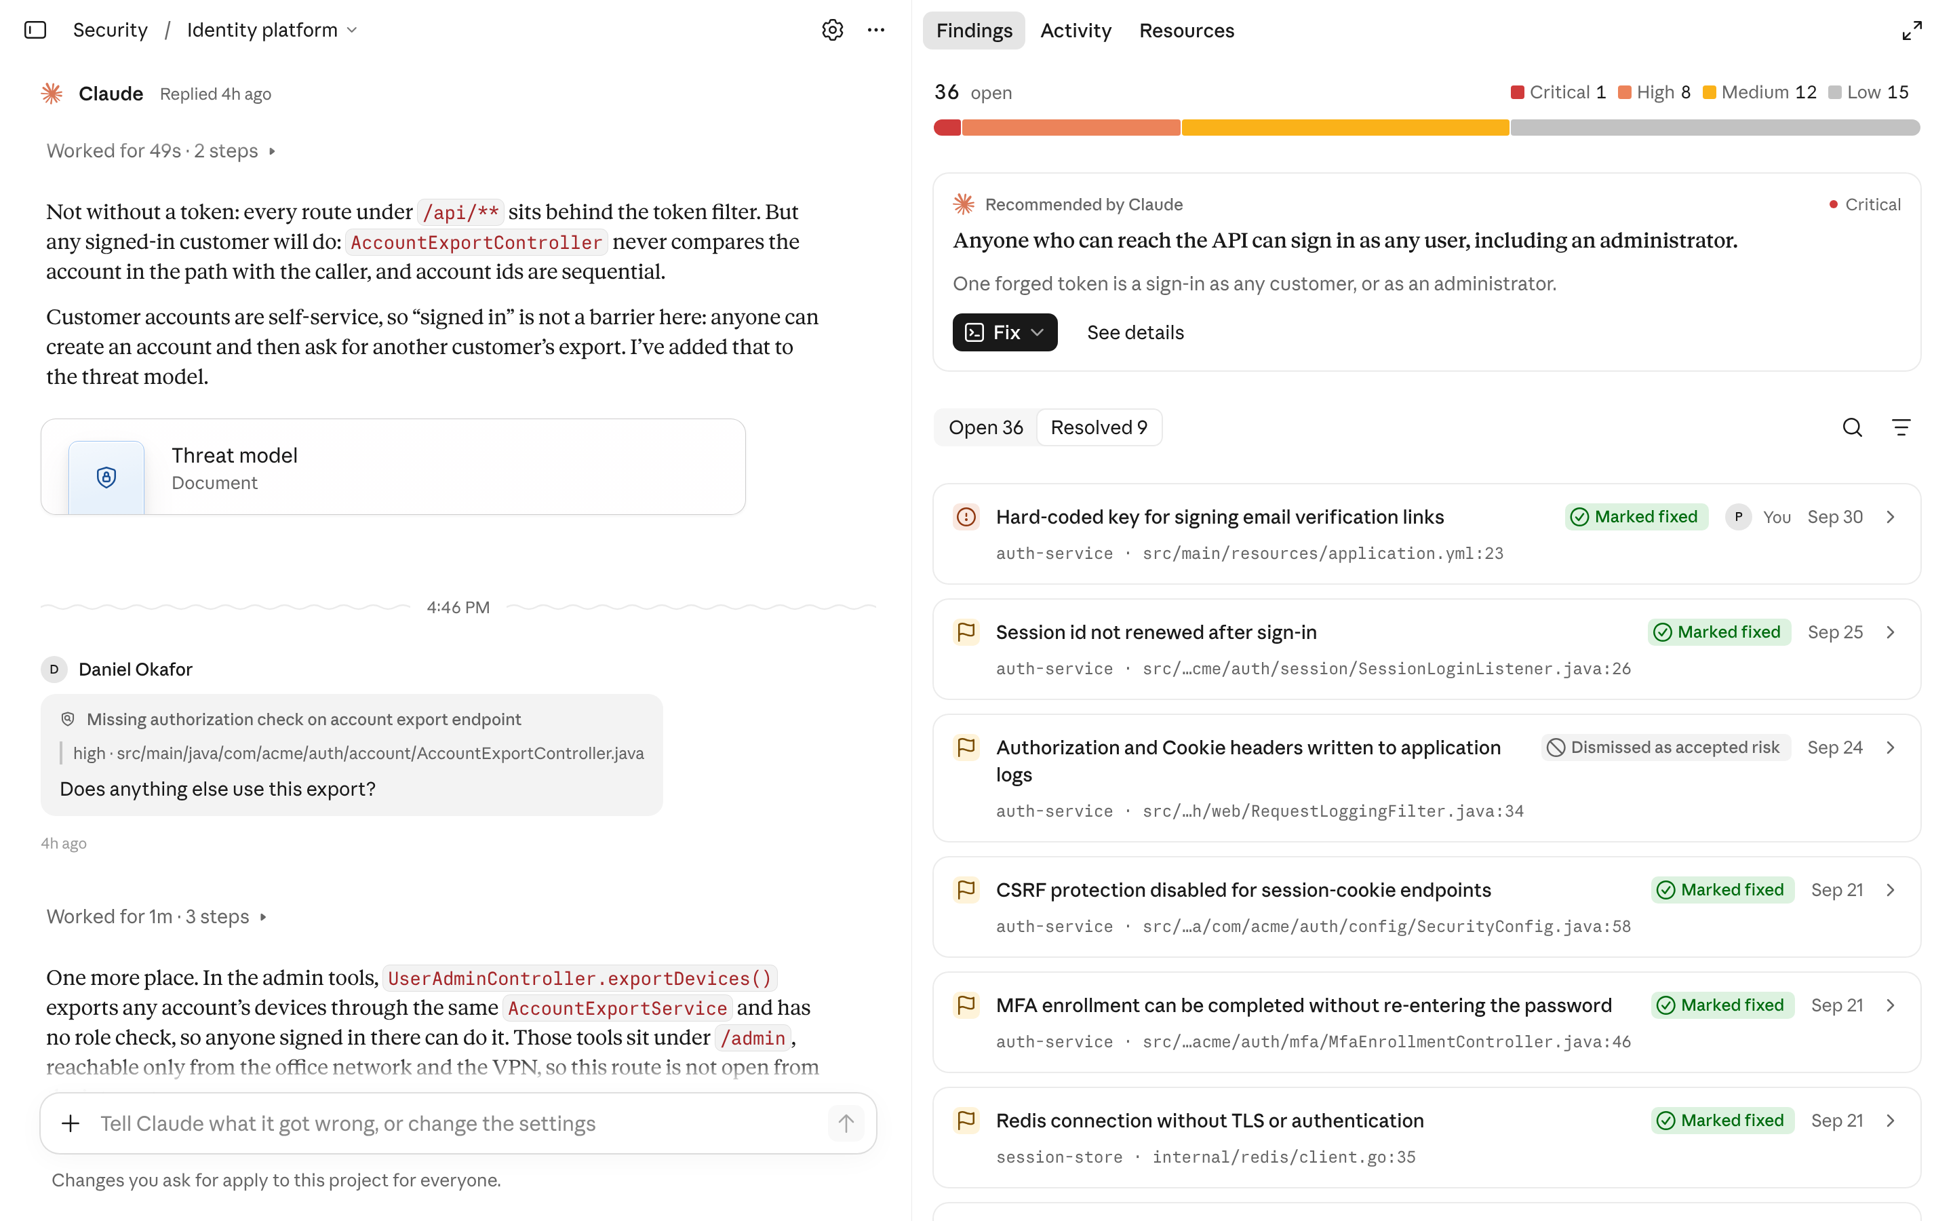Click the High 8 severity legend

tap(1653, 92)
